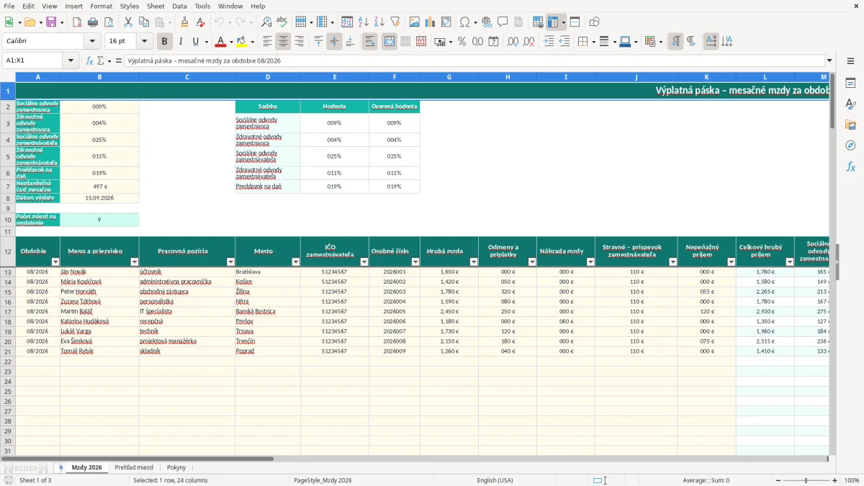Sort ascending with the A-Z arrow icon
The width and height of the screenshot is (864, 486).
point(363,22)
